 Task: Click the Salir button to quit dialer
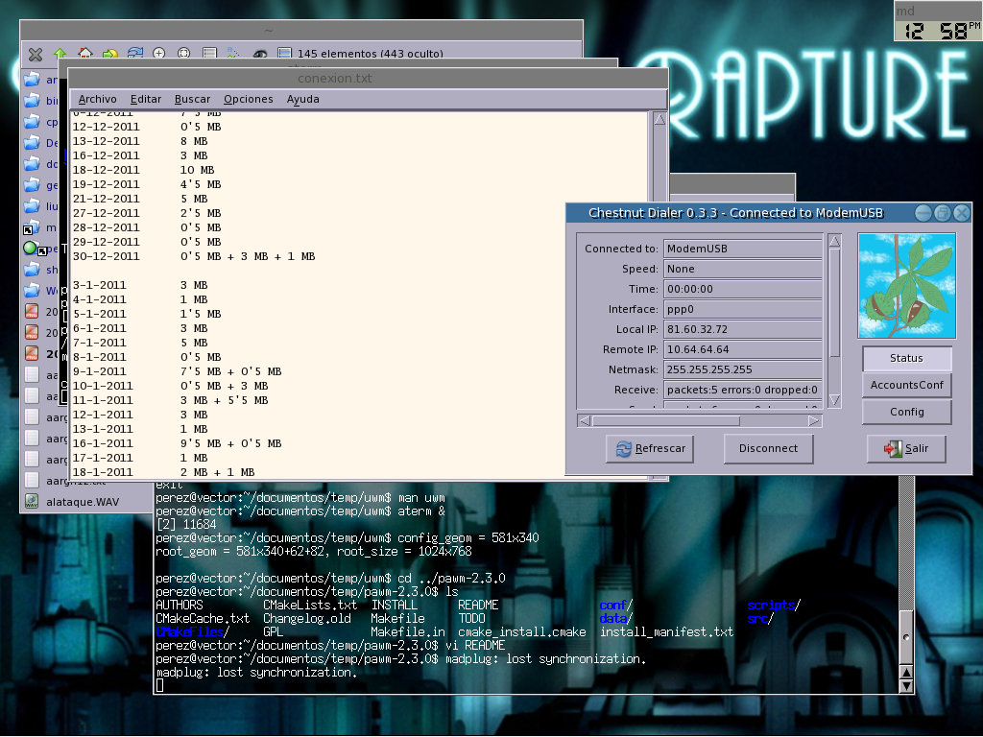(906, 449)
